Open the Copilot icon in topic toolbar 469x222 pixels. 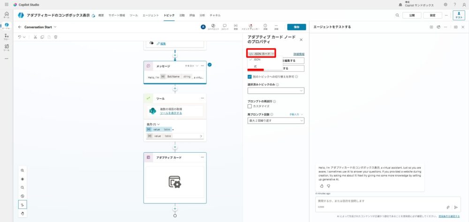(x=213, y=26)
